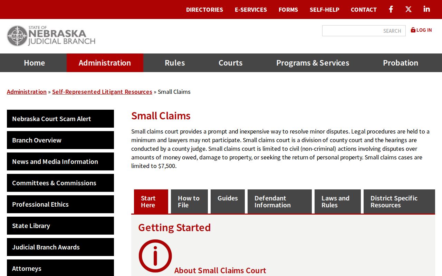442x276 pixels.
Task: Open the Rules navigation item
Action: click(175, 63)
